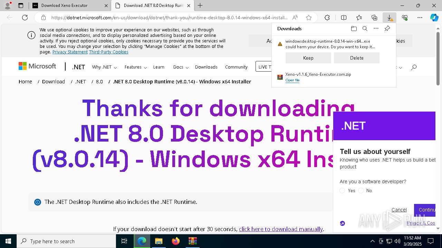This screenshot has height=248, width=442.
Task: Click here to download manually link
Action: 281,229
